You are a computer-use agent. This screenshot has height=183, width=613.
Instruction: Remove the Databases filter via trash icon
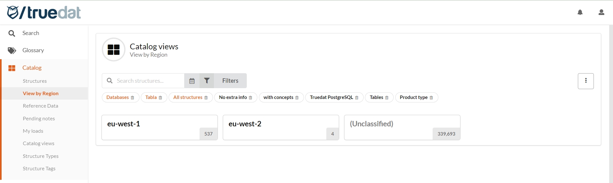132,98
